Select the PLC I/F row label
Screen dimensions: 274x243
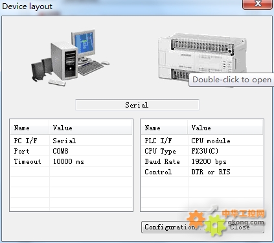click(158, 141)
